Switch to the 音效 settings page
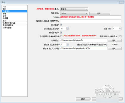Image resolution: width=125 pixels, height=103 pixels. [x=14, y=16]
